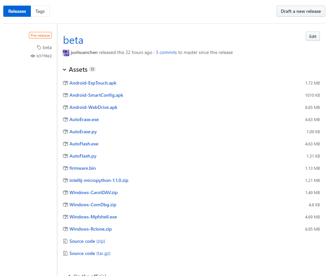The height and width of the screenshot is (276, 335).
Task: Download Windows-Mpfshell.exe asset
Action: pyautogui.click(x=93, y=217)
